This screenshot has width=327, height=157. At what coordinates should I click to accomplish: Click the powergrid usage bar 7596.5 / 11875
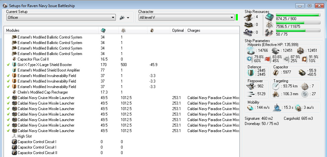point(298,23)
